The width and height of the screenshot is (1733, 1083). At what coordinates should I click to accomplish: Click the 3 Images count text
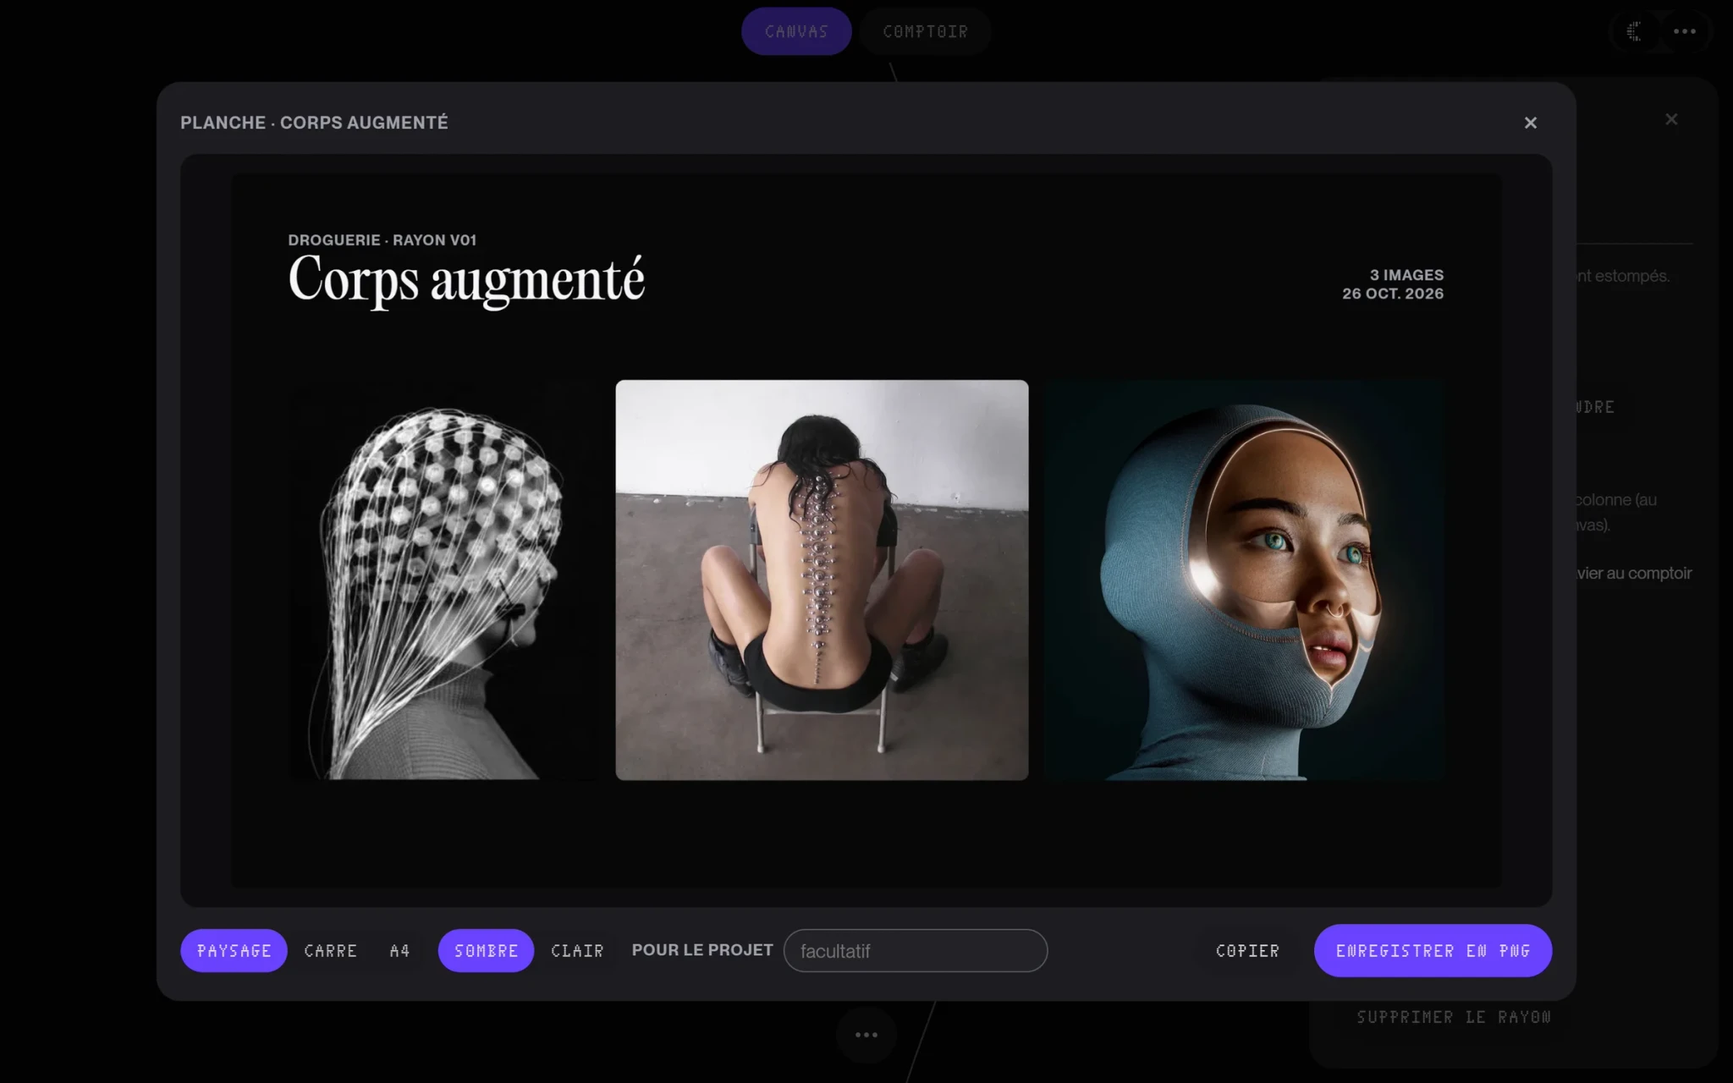point(1406,275)
